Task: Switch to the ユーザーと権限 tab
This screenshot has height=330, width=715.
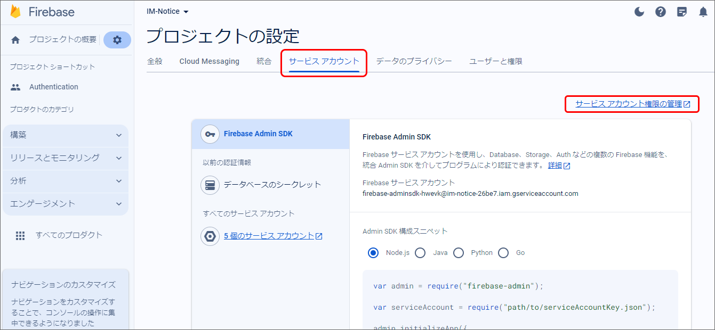Action: [495, 61]
